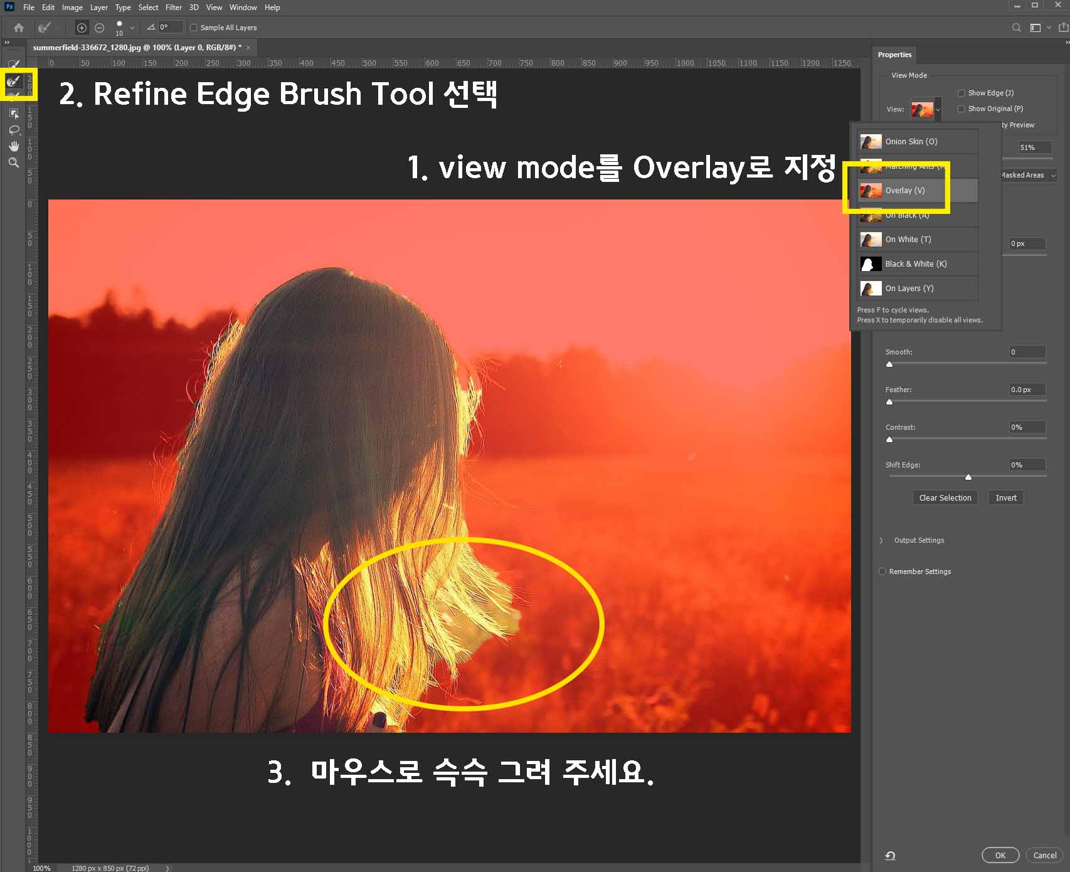The height and width of the screenshot is (872, 1070).
Task: Select Overlay (V) view mode
Action: click(x=917, y=191)
